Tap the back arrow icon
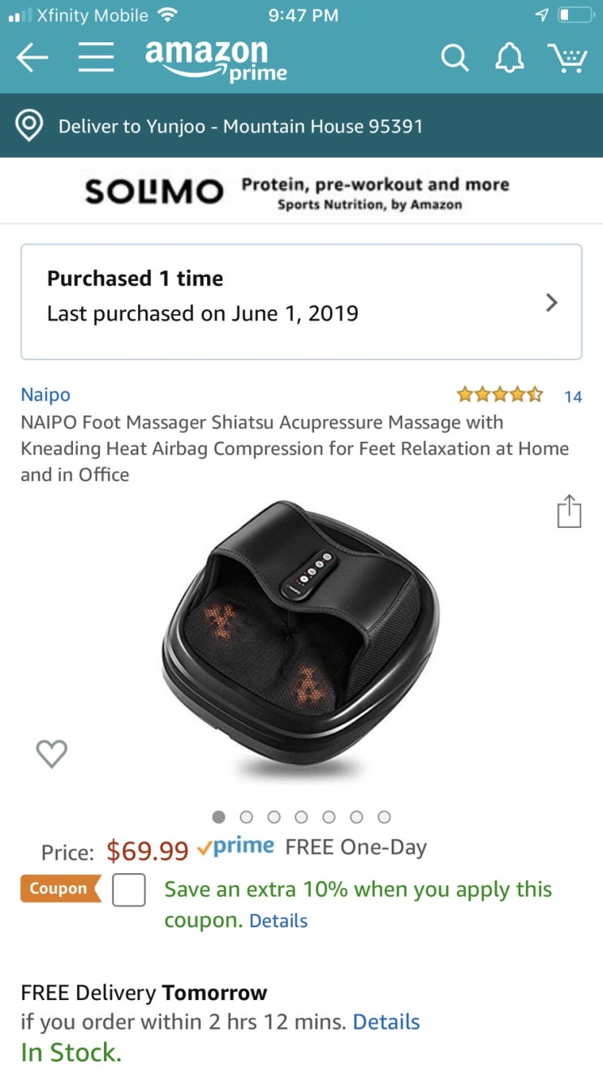This screenshot has width=603, height=1073. (x=32, y=58)
